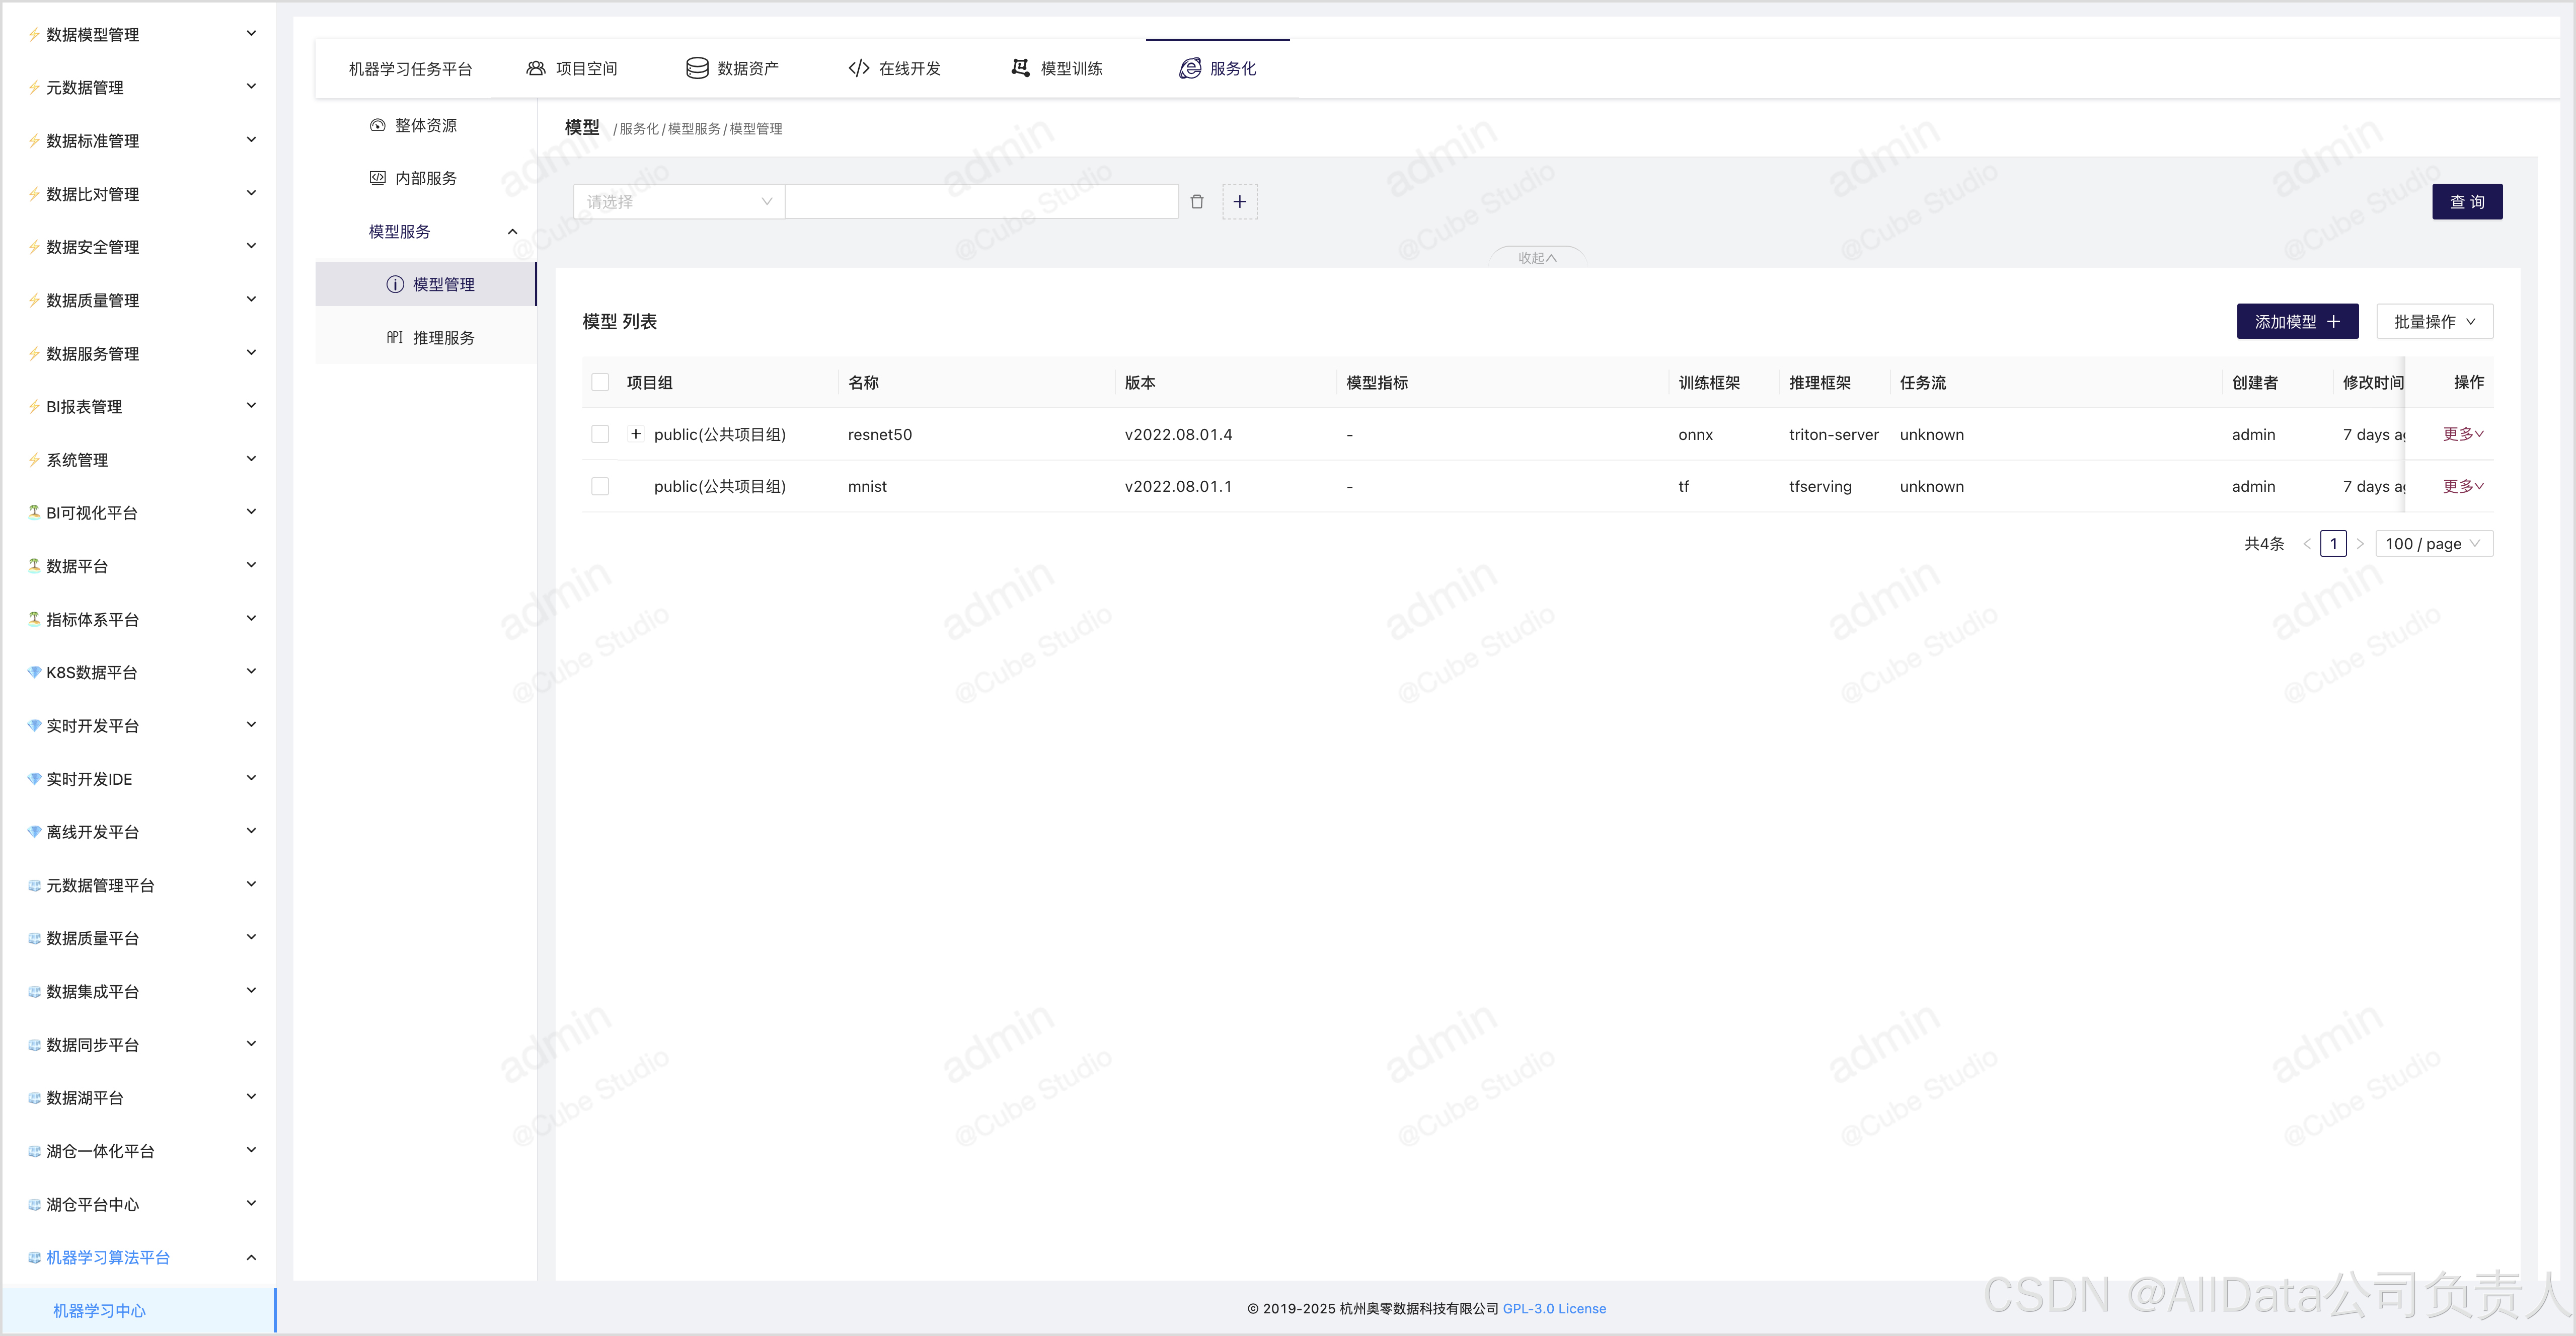
Task: Expand the resnet50 row with plus
Action: tap(635, 434)
